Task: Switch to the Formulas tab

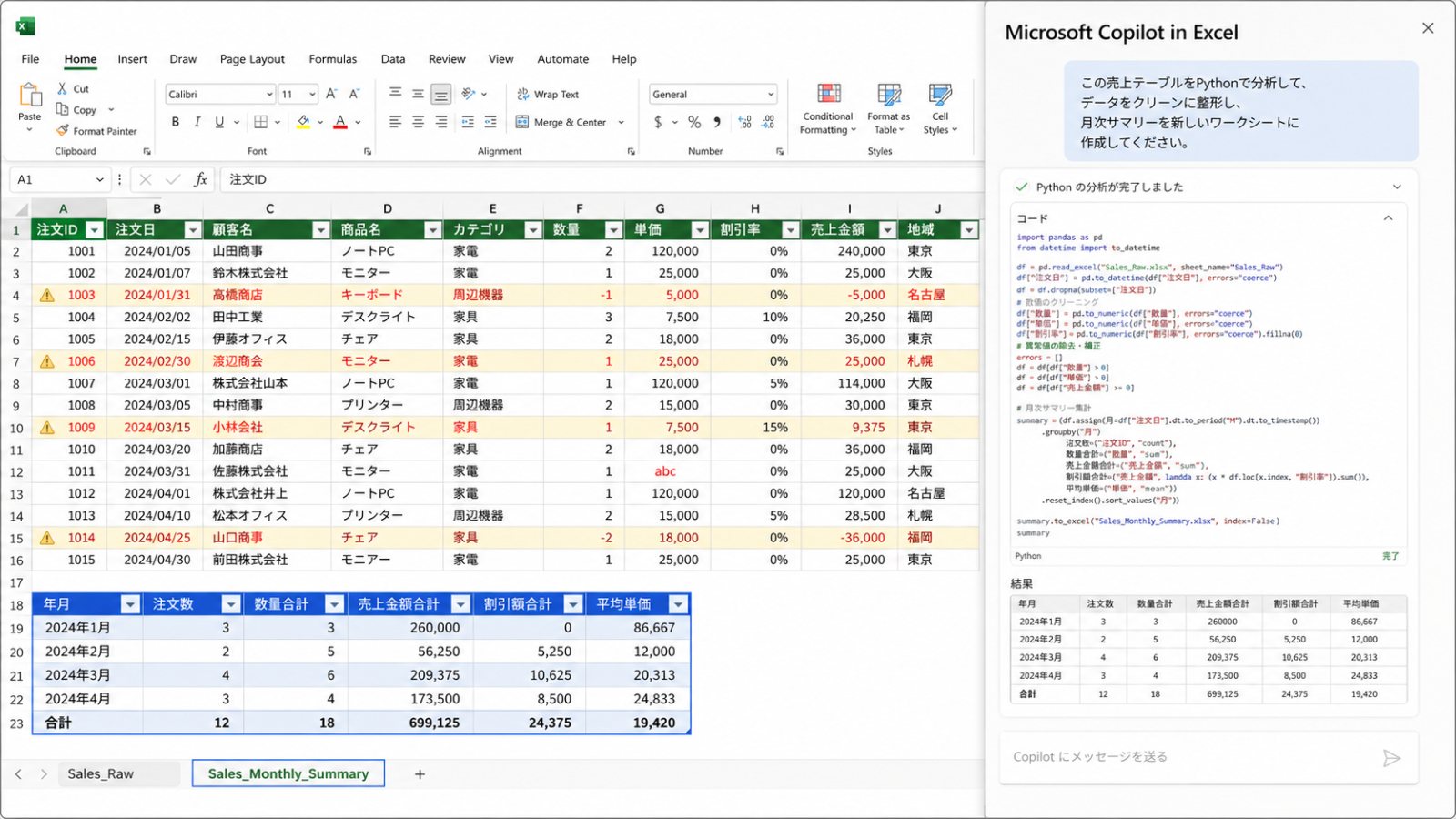Action: tap(332, 59)
